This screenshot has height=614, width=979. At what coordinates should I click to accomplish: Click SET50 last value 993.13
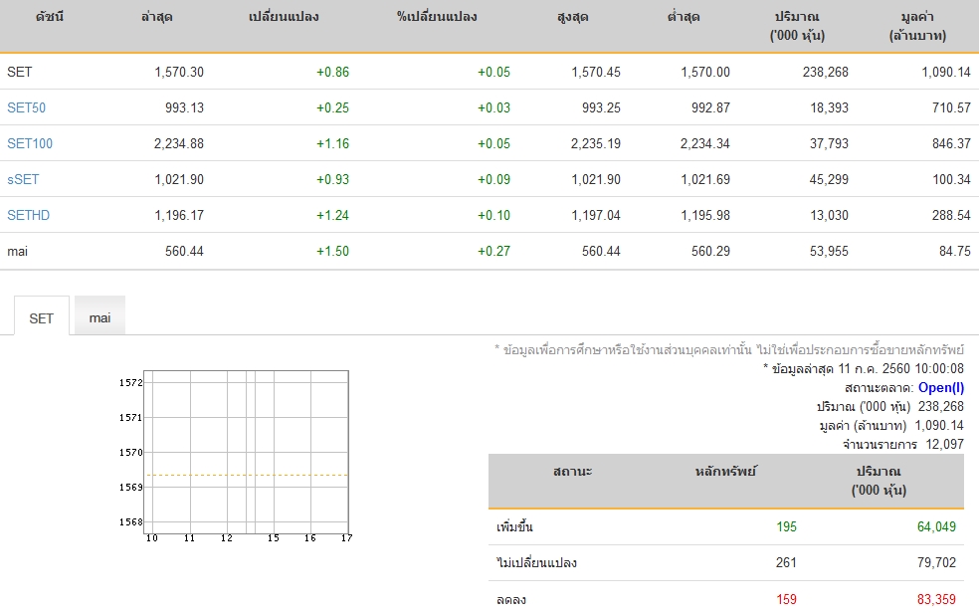pos(184,107)
